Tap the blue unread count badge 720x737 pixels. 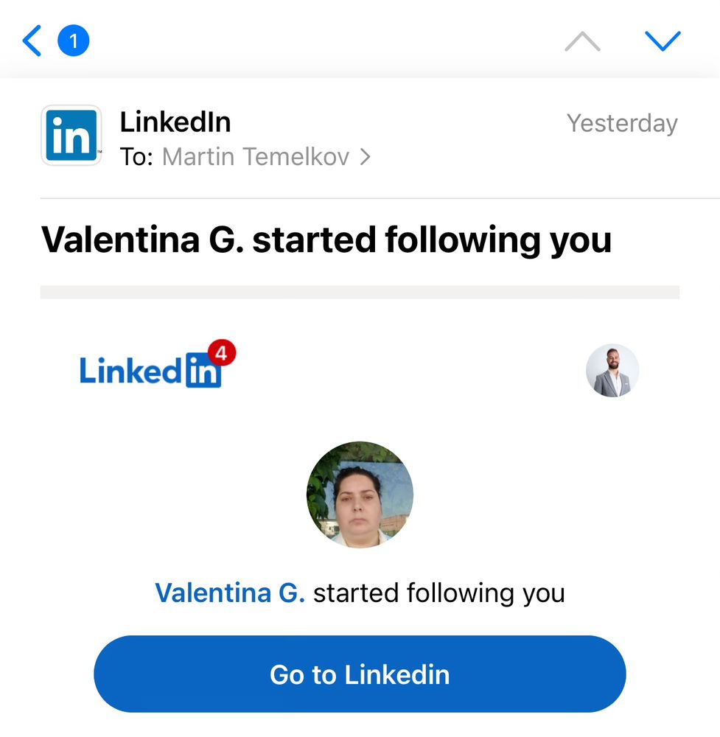point(73,41)
